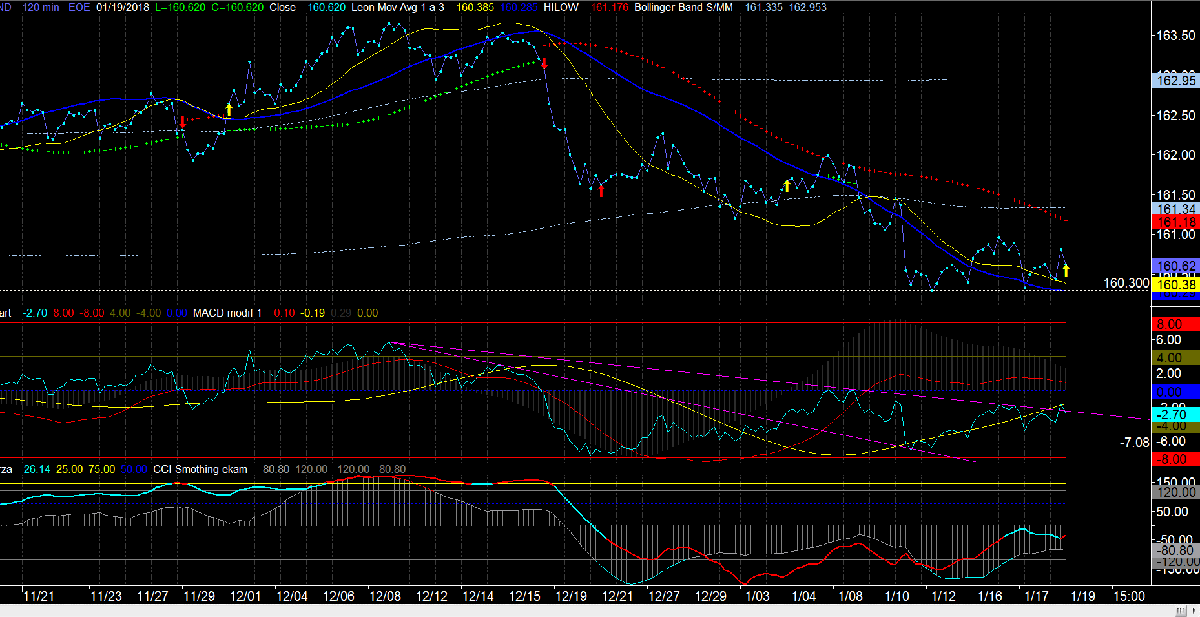Click the yellow up arrow near 1/04

click(x=787, y=186)
